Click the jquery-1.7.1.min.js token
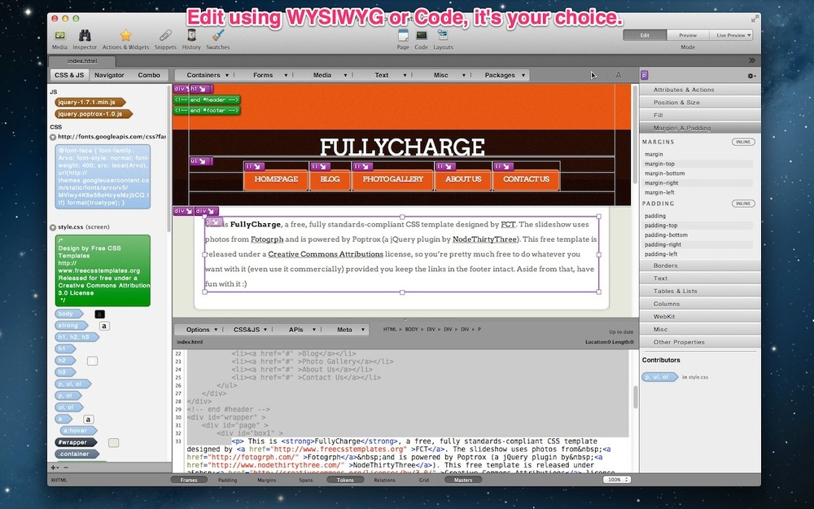Viewport: 814px width, 509px height. tap(90, 103)
